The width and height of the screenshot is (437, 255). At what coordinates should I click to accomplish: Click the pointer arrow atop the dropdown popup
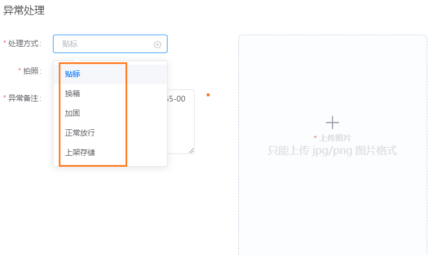click(77, 59)
